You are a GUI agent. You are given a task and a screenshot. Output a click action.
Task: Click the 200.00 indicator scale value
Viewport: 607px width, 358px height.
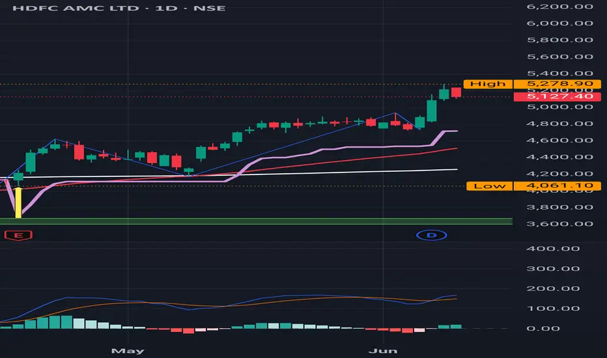[x=553, y=288]
